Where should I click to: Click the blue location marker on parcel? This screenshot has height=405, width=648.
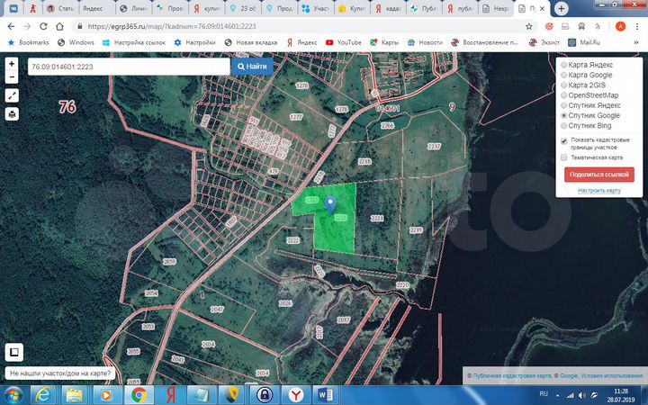coord(329,203)
